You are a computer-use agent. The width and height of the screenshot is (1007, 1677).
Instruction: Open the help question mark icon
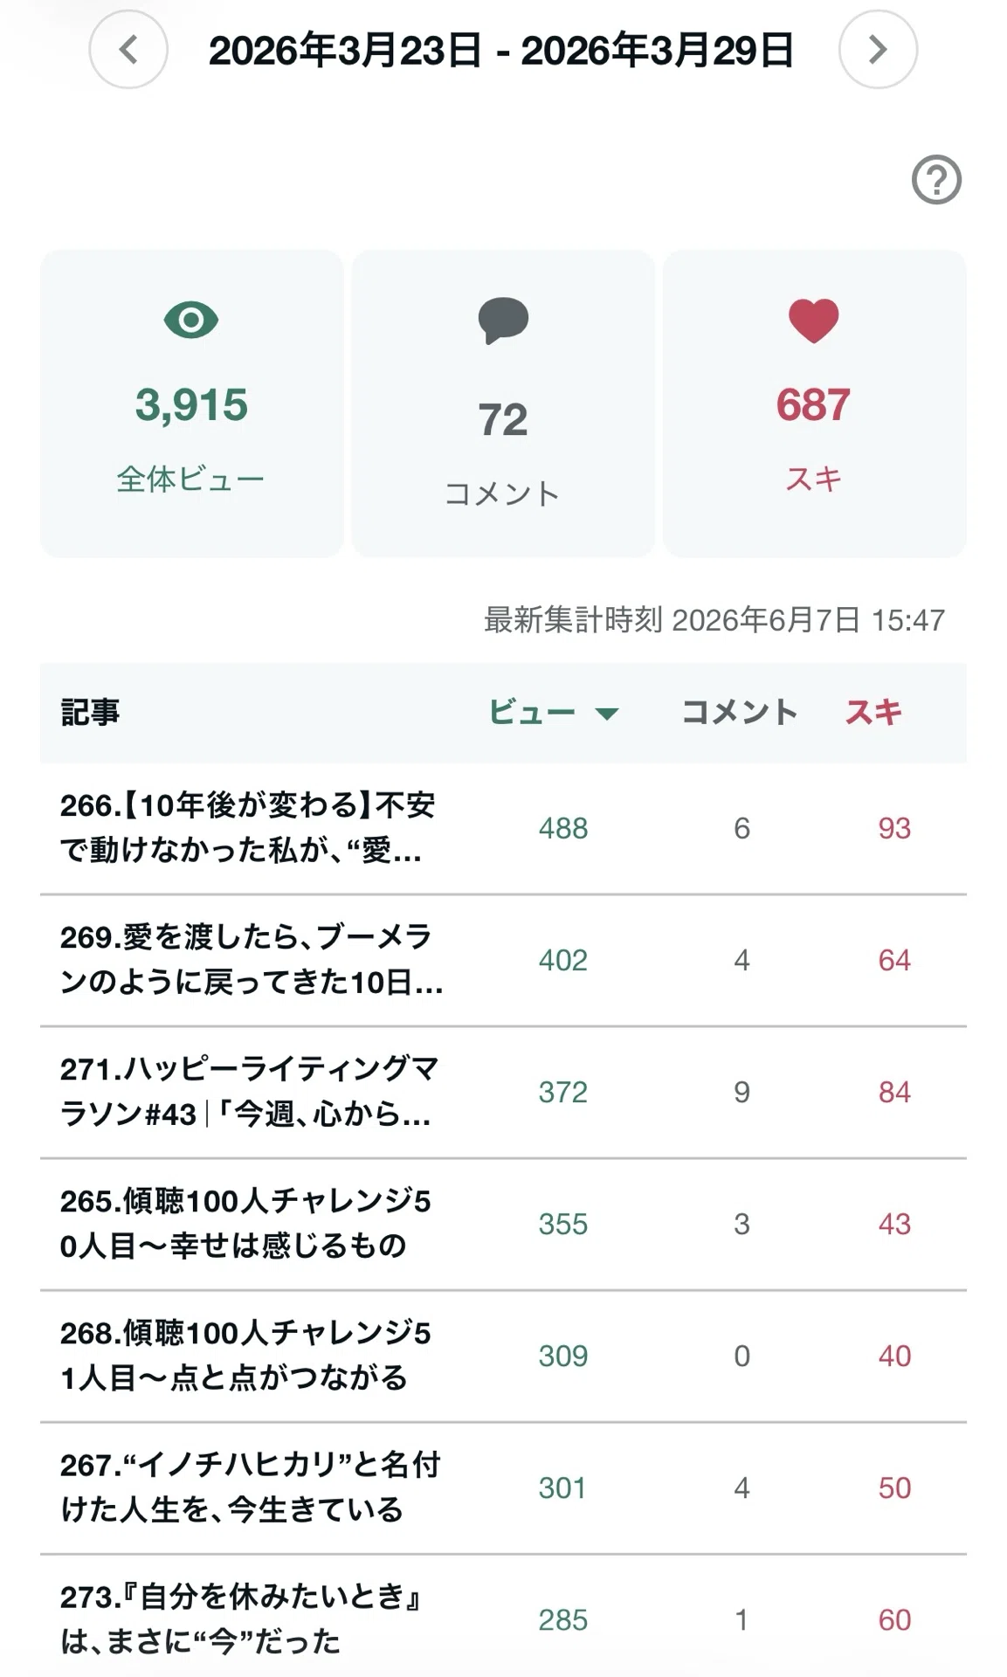pos(936,181)
